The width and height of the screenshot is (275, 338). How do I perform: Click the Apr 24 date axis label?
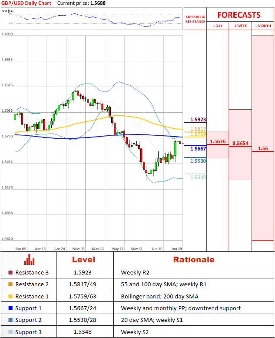(60, 249)
